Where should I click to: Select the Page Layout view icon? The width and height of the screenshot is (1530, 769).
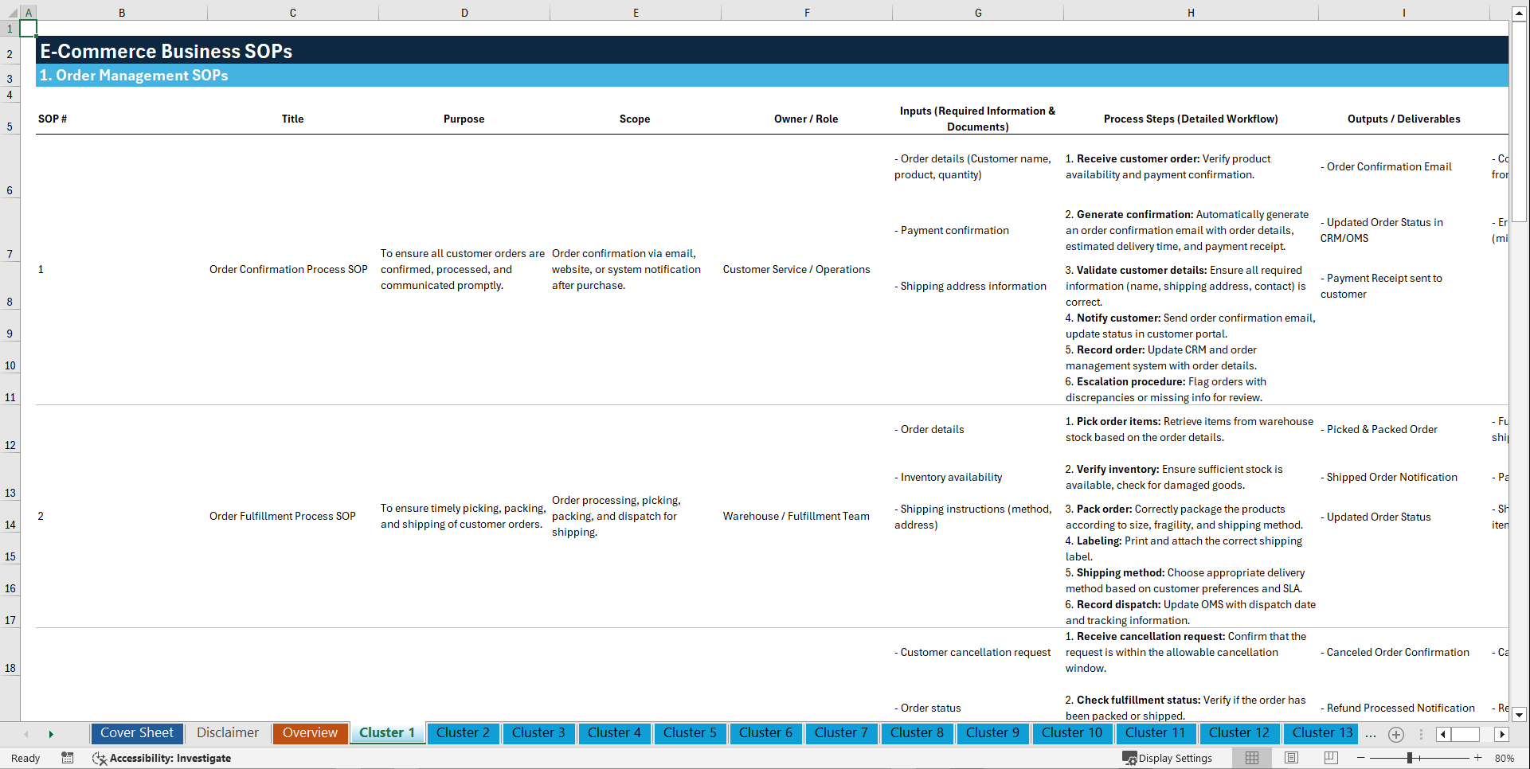(1291, 758)
